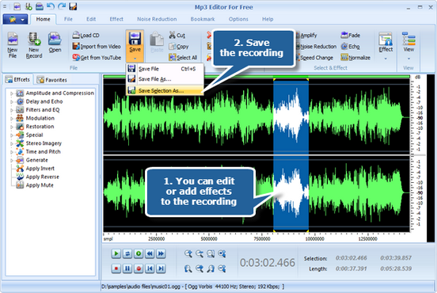Switch to the Home ribbon tab
Image resolution: width=437 pixels, height=293 pixels.
click(x=43, y=19)
